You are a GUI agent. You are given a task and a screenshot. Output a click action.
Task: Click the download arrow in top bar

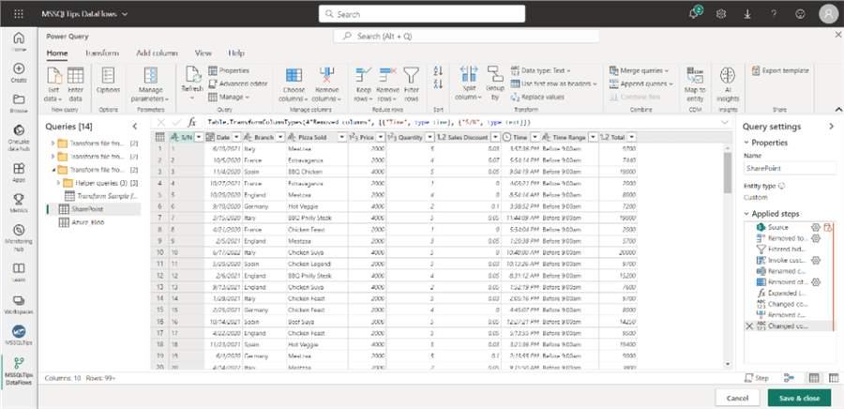coord(747,14)
